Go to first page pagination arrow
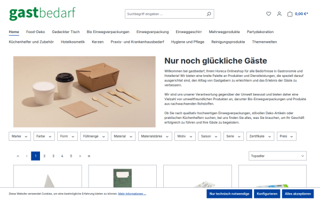320x200 pixels. click(18, 156)
